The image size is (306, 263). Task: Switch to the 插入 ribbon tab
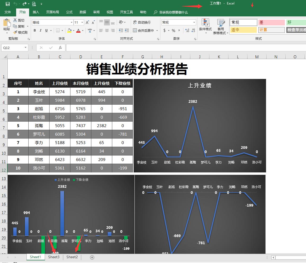point(36,12)
